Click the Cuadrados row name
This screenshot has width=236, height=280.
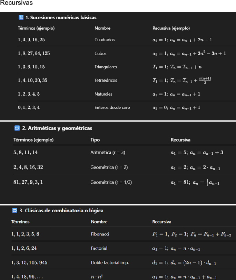(x=105, y=40)
